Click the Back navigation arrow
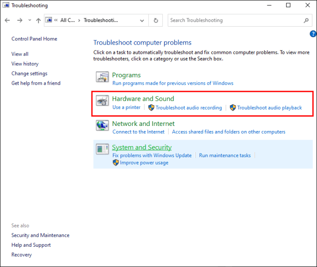The width and height of the screenshot is (317, 267). (7, 20)
